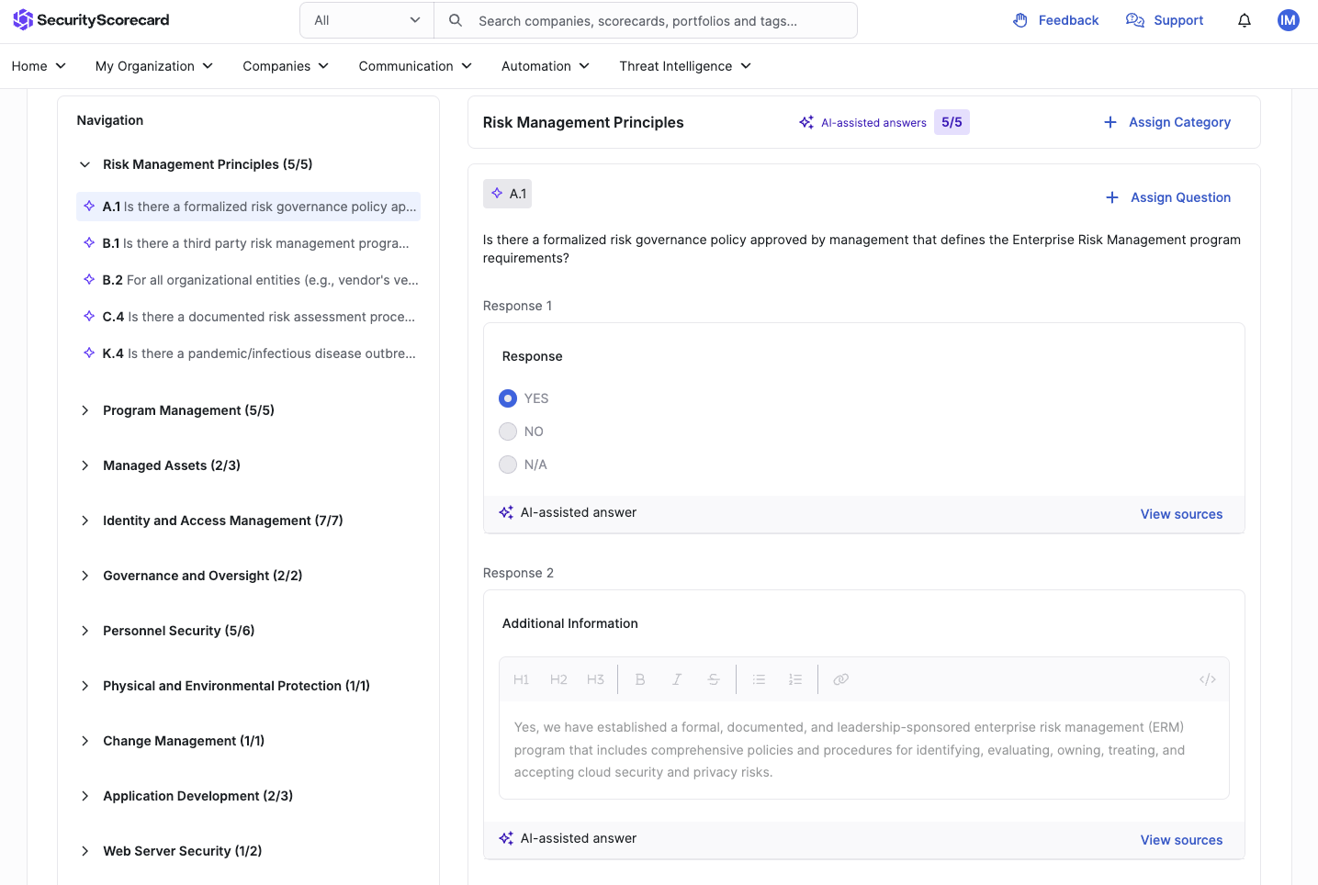Viewport: 1318px width, 885px height.
Task: Select question C.4 risk assessment process
Action: click(248, 317)
